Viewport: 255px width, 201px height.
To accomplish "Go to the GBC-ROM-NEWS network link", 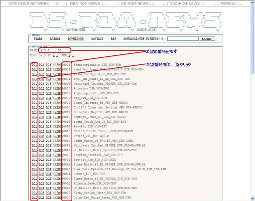I will (x=185, y=3).
